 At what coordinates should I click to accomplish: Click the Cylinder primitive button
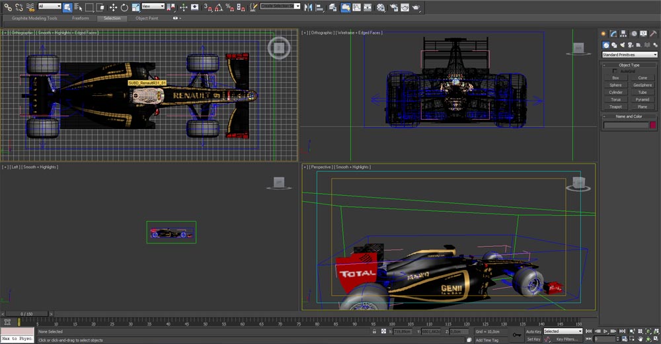click(615, 92)
